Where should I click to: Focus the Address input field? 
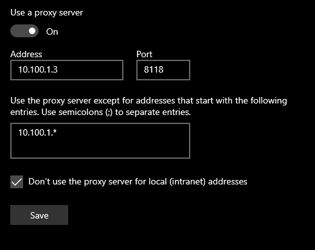point(67,70)
